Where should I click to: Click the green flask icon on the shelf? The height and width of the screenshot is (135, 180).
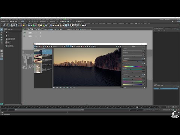coord(33,25)
